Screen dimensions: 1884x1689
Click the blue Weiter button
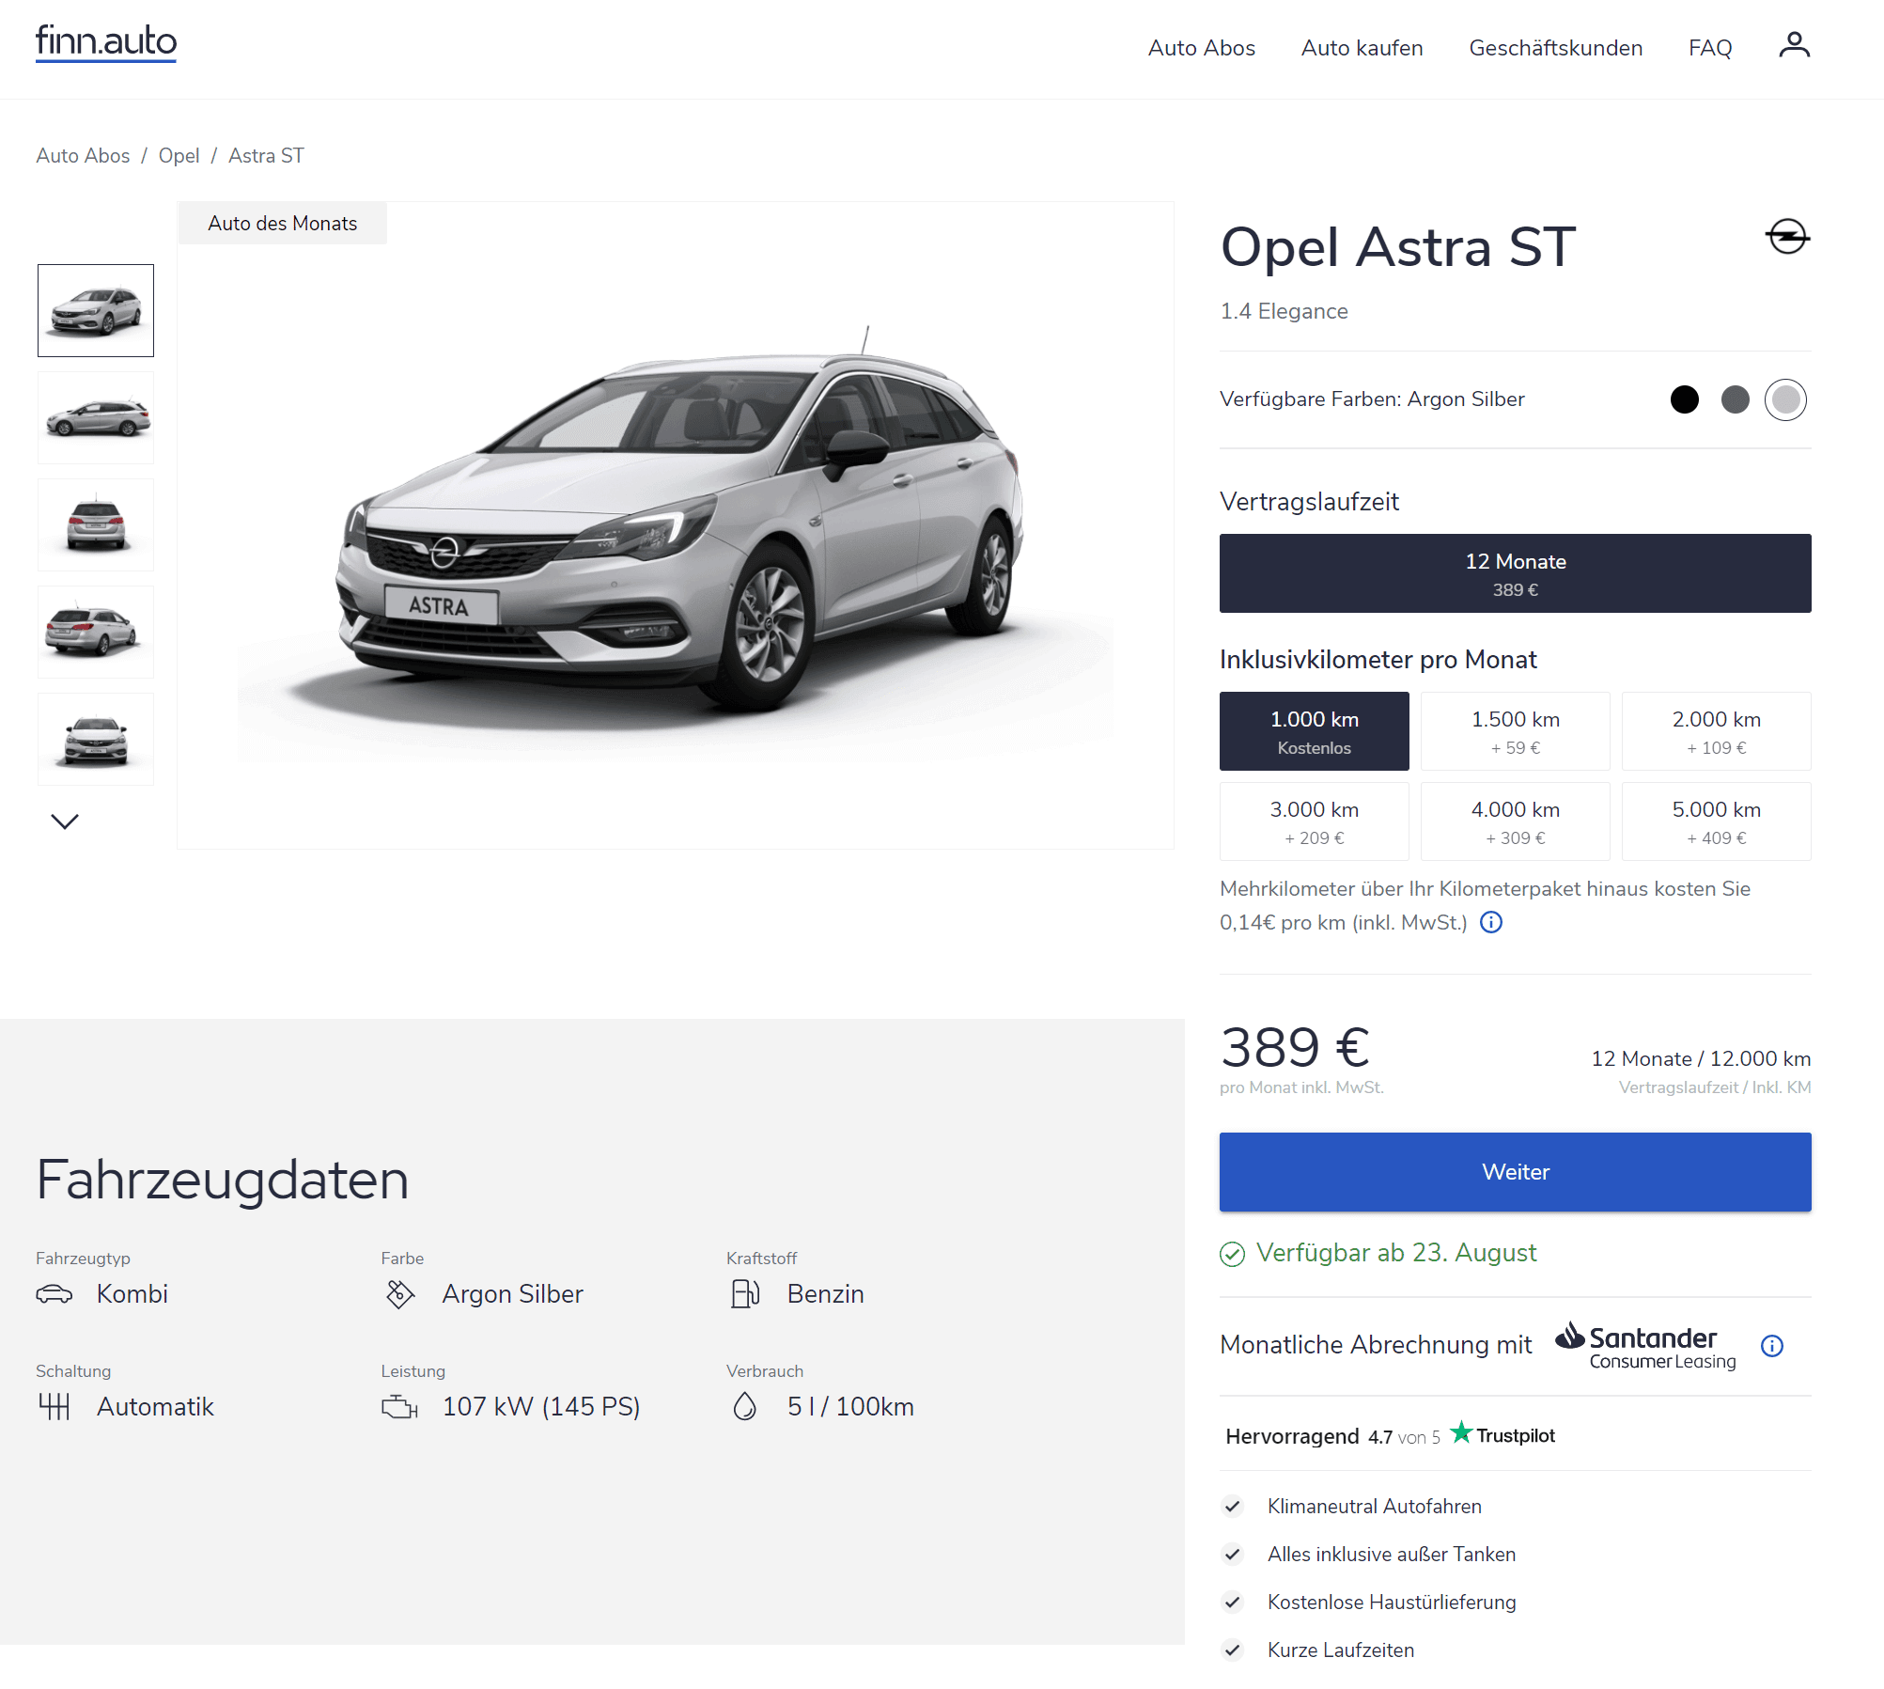(1515, 1172)
